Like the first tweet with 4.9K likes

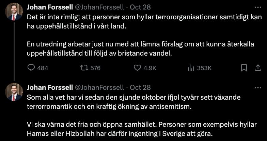(137, 68)
